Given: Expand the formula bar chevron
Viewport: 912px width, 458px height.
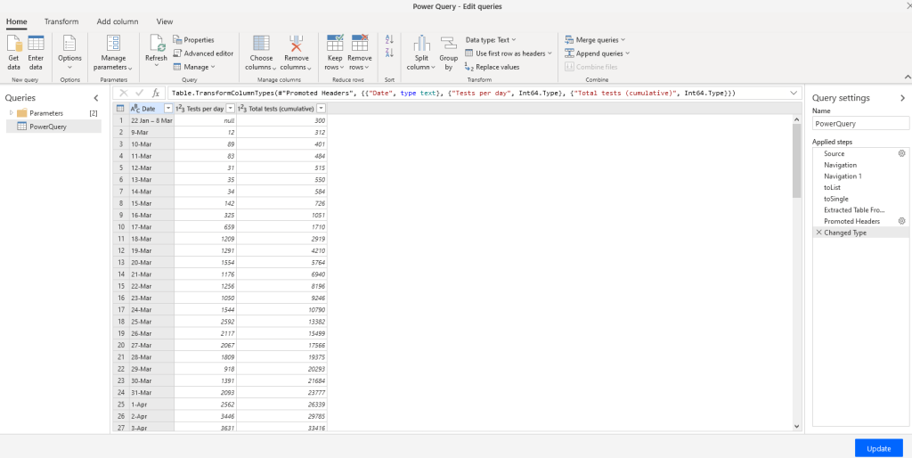Looking at the screenshot, I should tap(793, 93).
